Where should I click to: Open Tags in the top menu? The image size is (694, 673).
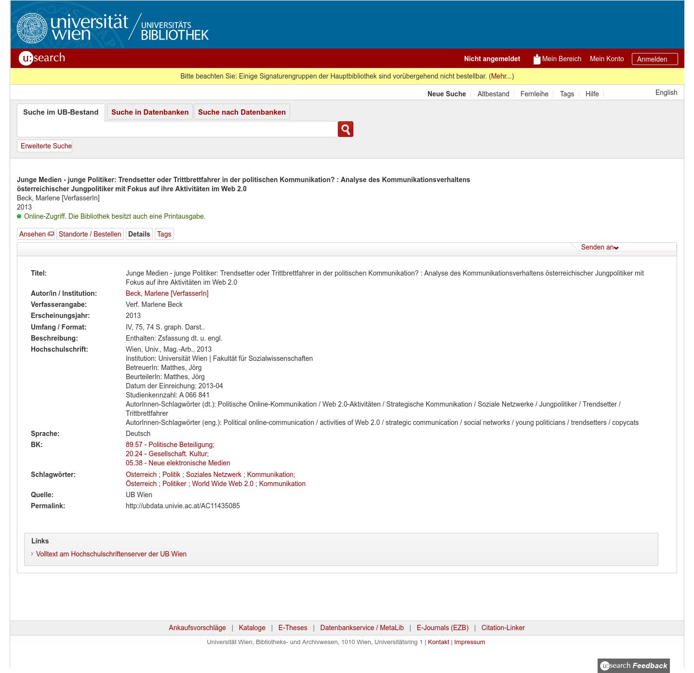click(x=567, y=94)
